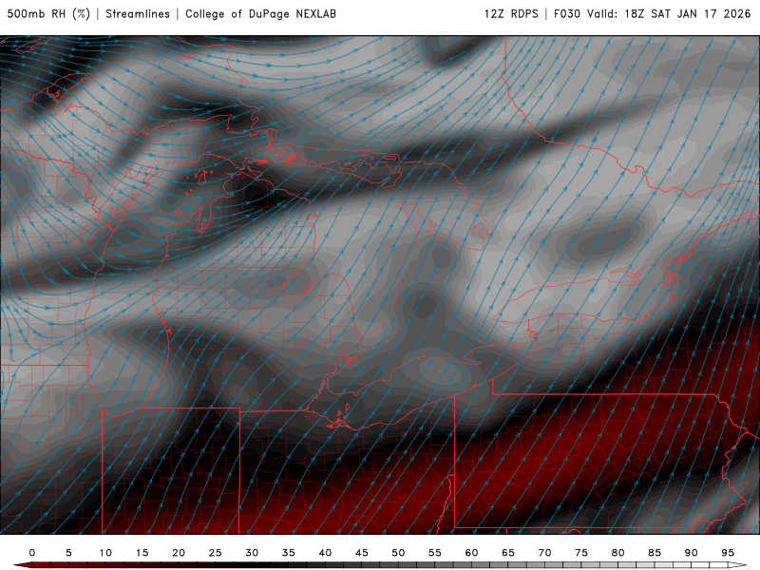
Task: Click the colorbar value 85
Action: point(655,553)
